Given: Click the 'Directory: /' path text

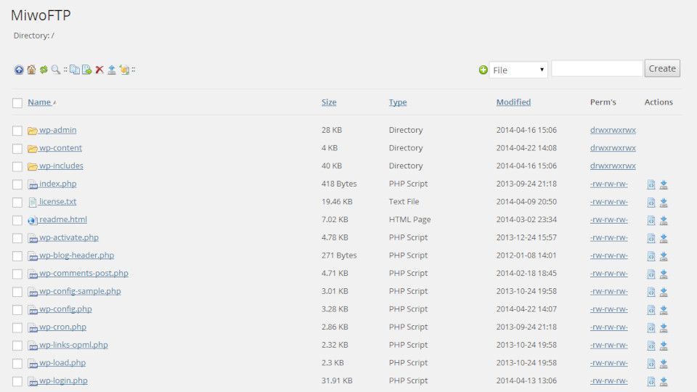Looking at the screenshot, I should pos(34,36).
